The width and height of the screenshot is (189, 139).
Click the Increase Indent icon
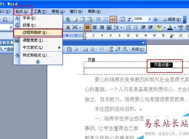tap(150, 27)
